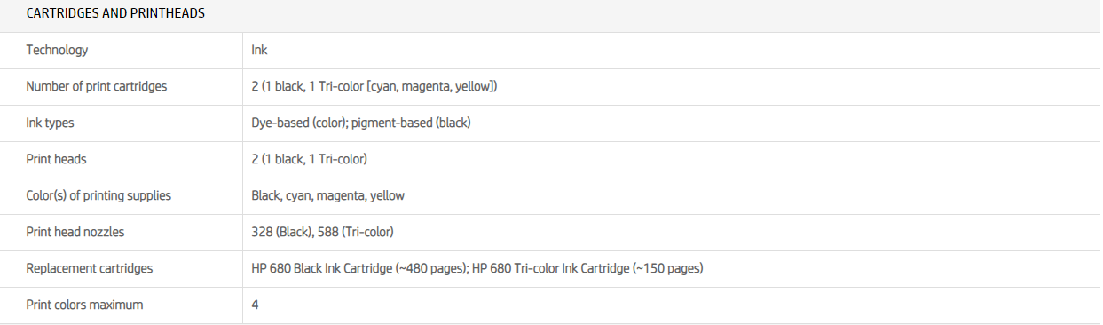Click 328 (Black), 588 (Tri-color) value
Viewport: 1103px width, 325px height.
tap(323, 232)
